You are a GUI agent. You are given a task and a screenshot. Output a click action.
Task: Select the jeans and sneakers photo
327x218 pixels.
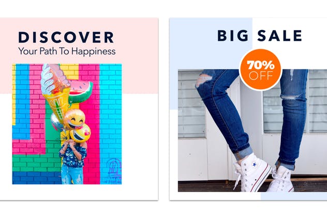tap(252, 130)
